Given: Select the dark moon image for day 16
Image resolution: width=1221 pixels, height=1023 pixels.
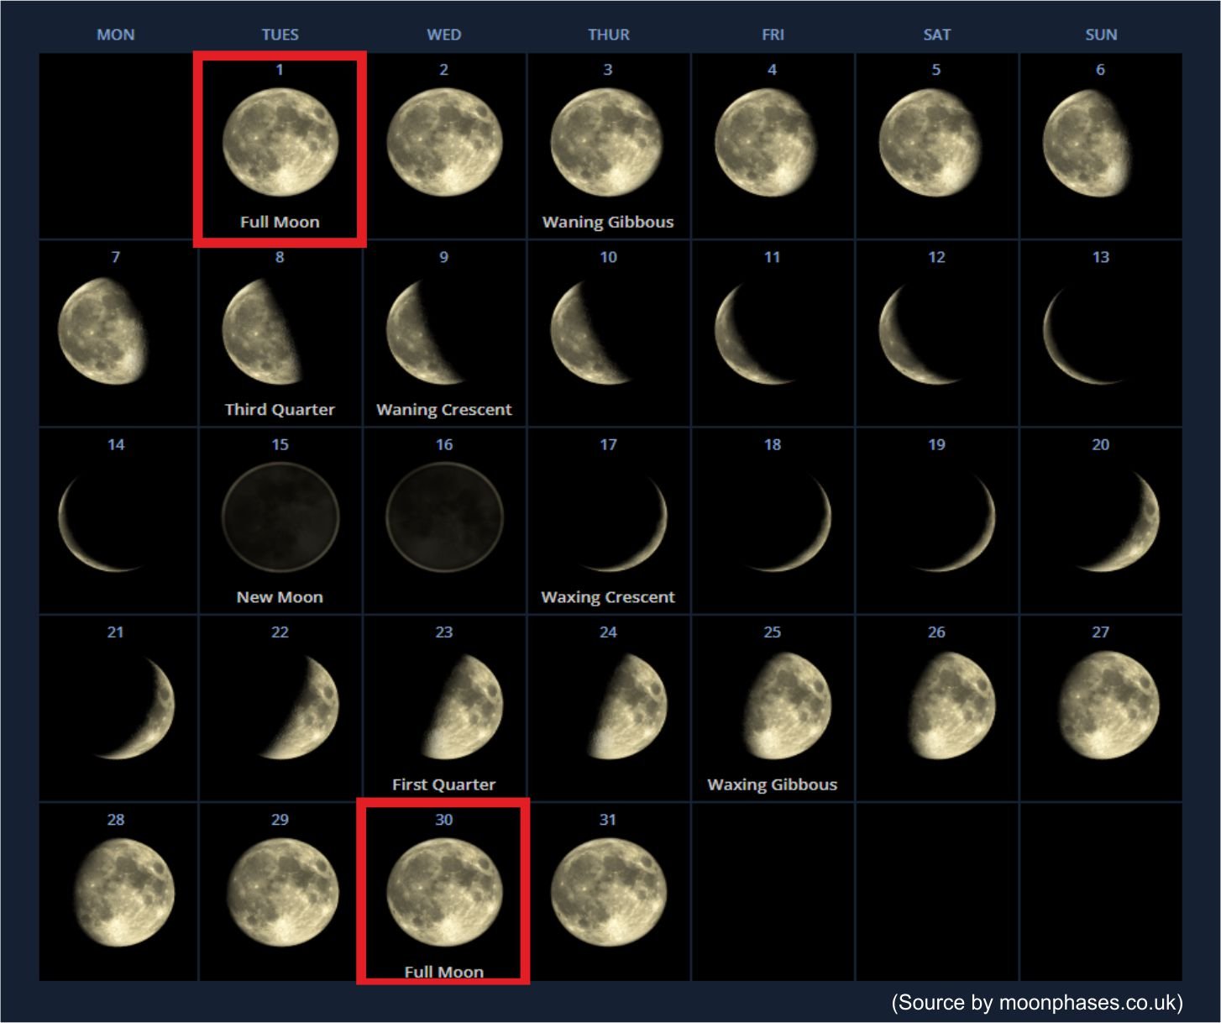Looking at the screenshot, I should tap(444, 517).
